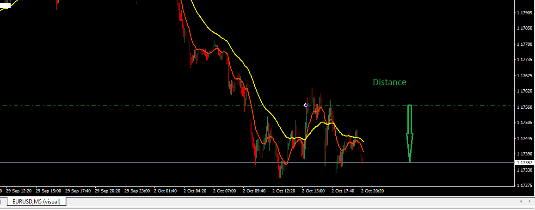
Task: Click the 1.17560 price axis label
Action: pyautogui.click(x=524, y=107)
